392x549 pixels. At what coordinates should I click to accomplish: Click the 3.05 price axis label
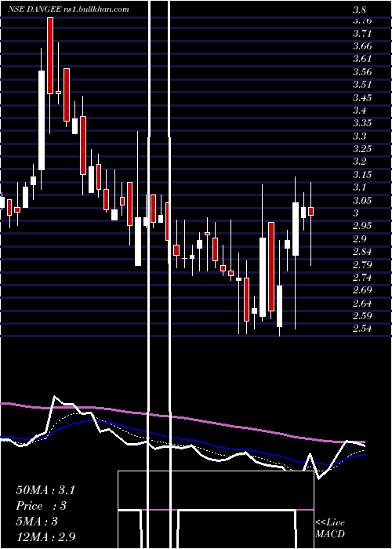pyautogui.click(x=362, y=201)
